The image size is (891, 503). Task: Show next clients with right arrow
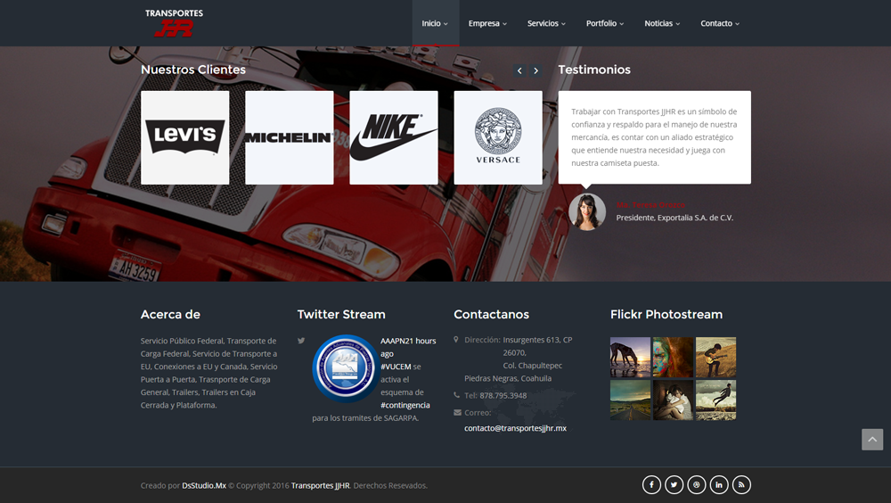(x=535, y=70)
